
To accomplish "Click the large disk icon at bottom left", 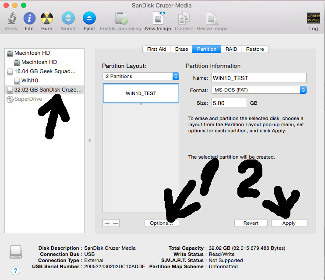I will (x=16, y=252).
